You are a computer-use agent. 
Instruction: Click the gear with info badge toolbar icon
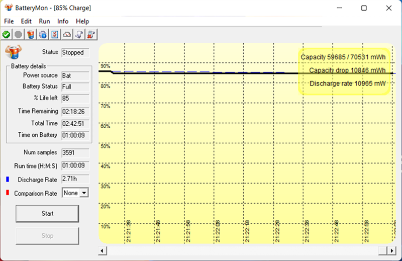click(43, 34)
